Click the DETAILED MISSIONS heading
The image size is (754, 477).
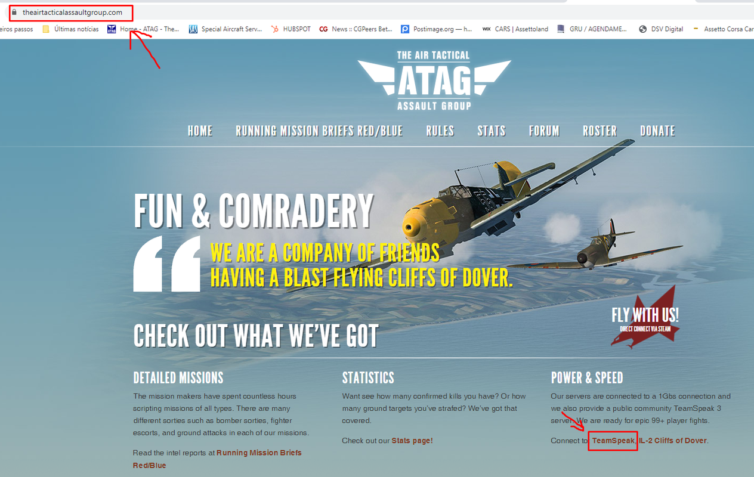coord(178,377)
